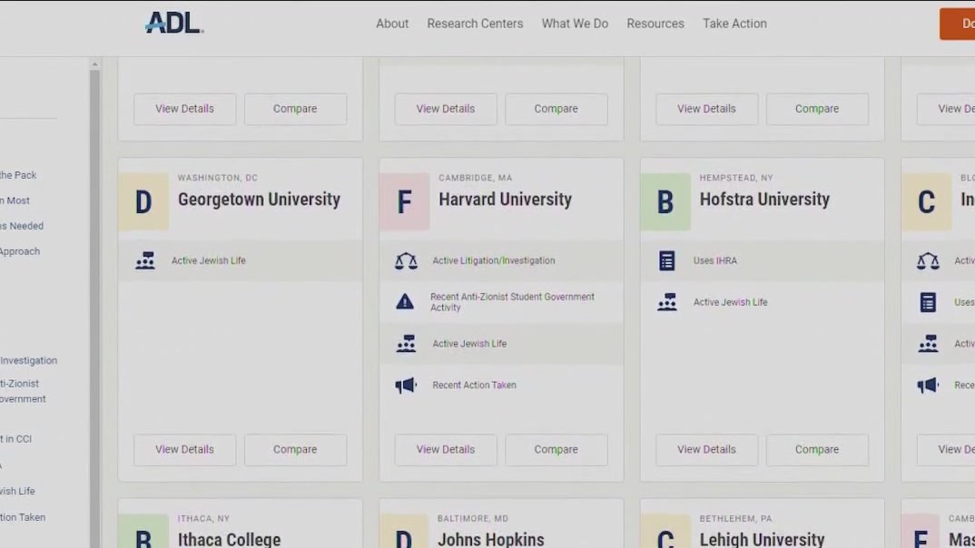Open the Resources dropdown menu

tap(655, 24)
